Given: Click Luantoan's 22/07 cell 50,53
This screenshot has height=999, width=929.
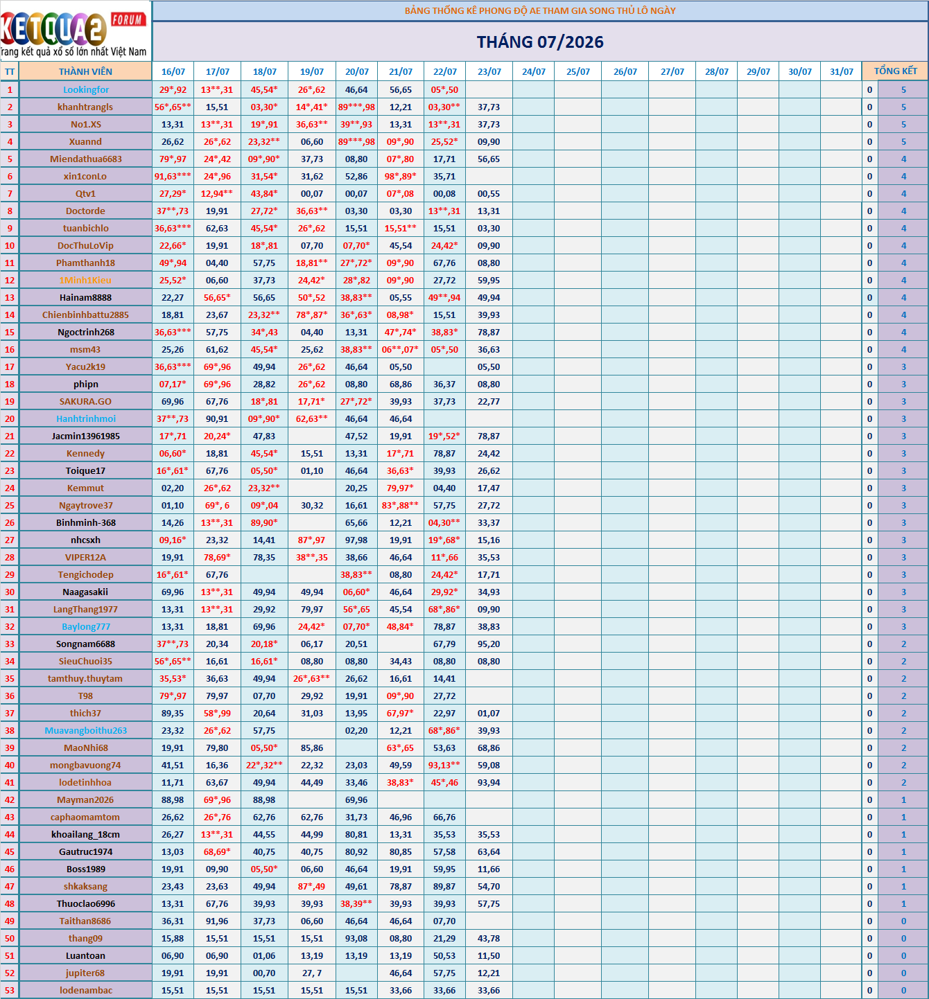Looking at the screenshot, I should 444,955.
